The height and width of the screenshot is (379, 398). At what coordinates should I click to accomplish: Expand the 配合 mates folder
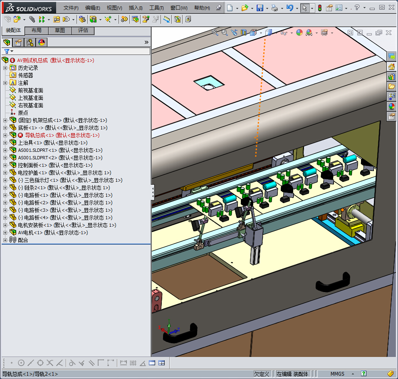(x=5, y=240)
